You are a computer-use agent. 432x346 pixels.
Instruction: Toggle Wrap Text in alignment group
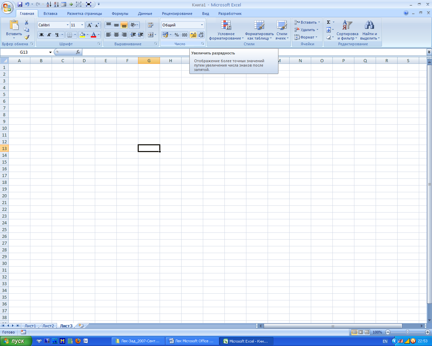(151, 25)
